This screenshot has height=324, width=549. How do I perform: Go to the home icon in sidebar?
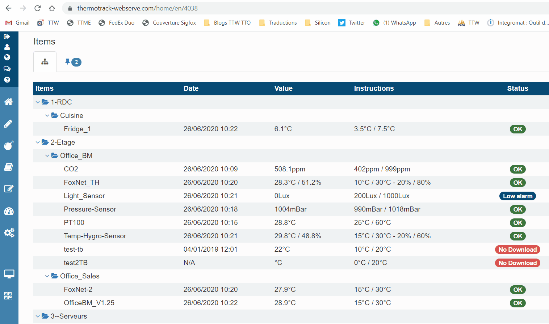9,102
